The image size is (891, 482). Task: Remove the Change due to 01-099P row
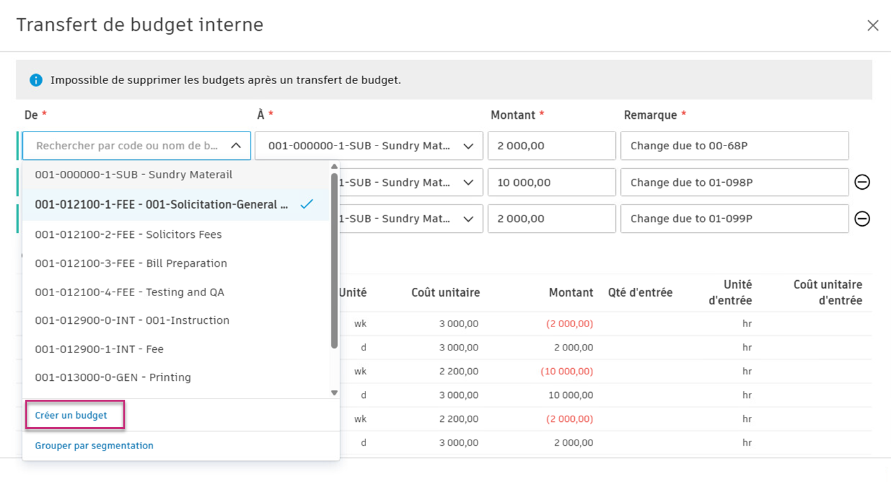click(862, 219)
